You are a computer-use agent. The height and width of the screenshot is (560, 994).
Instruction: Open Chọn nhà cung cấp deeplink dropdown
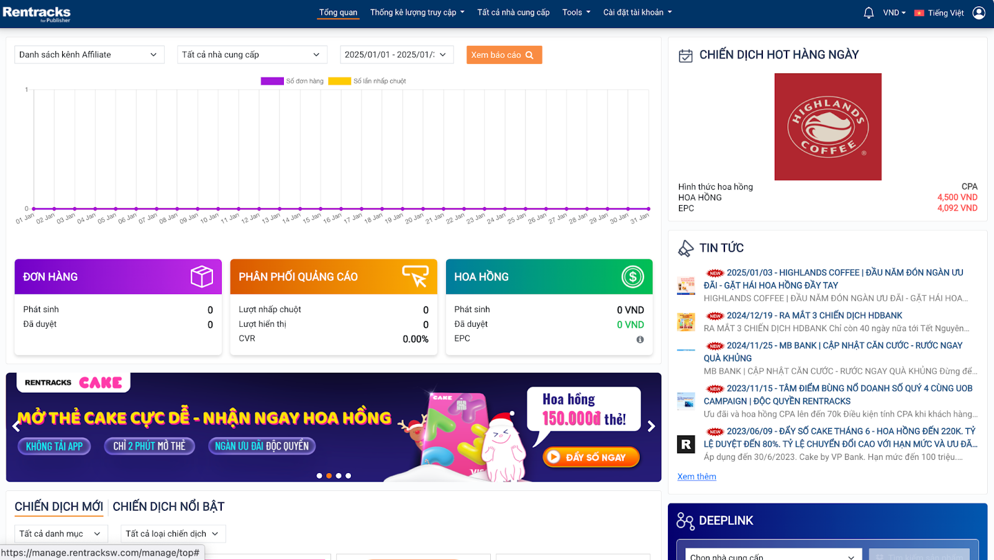click(x=773, y=555)
